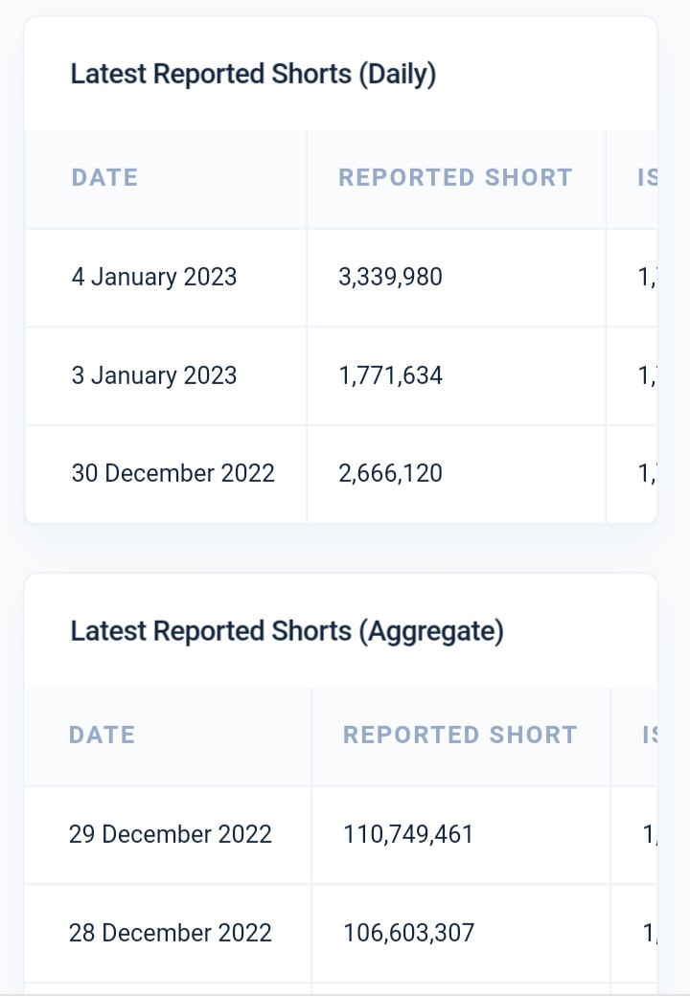The height and width of the screenshot is (997, 690).
Task: Click the 'Latest Reported Shorts (Daily)' heading
Action: (x=253, y=75)
